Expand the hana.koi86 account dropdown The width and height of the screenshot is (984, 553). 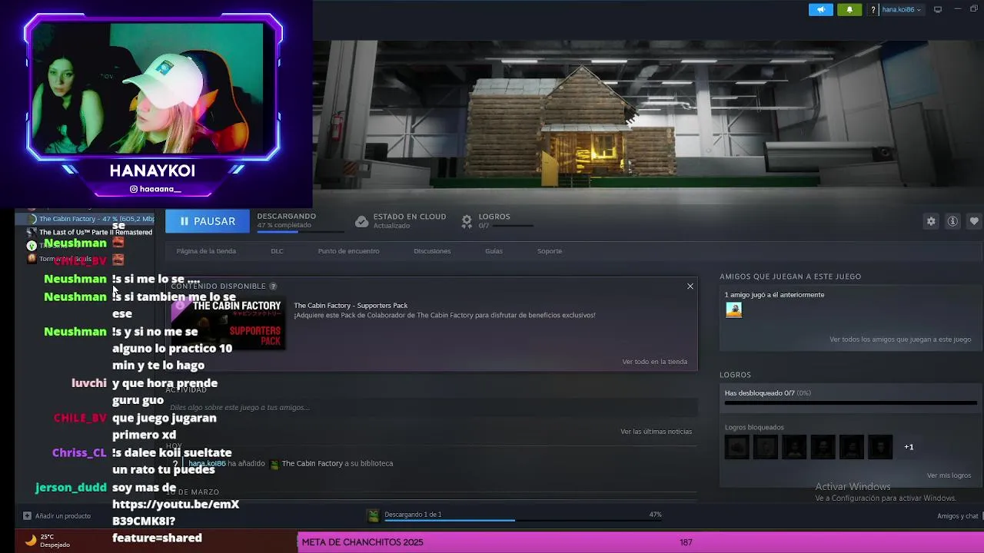coord(901,10)
